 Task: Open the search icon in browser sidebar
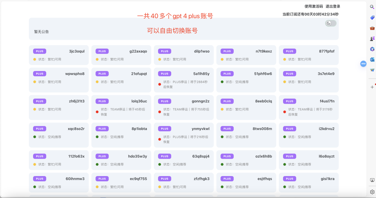click(x=372, y=7)
